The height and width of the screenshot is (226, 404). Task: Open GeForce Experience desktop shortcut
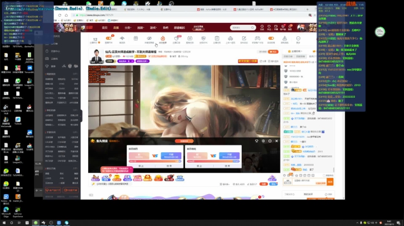click(18, 211)
